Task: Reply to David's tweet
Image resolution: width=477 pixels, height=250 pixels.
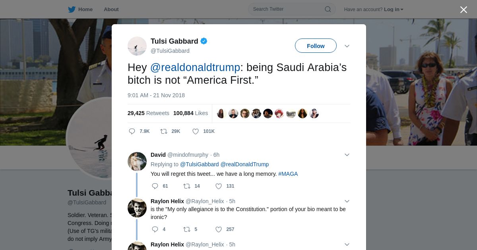Action: click(155, 186)
